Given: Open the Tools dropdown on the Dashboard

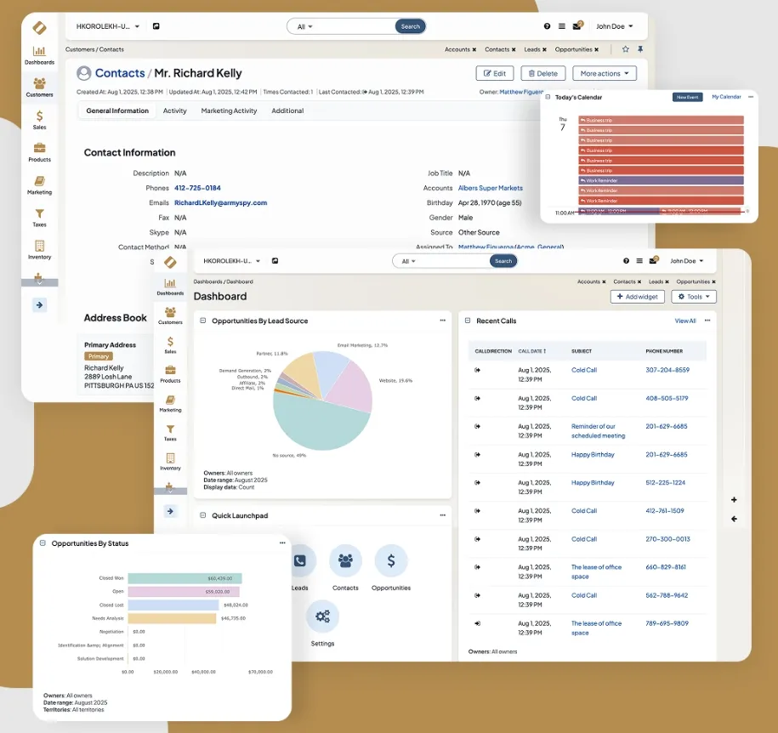Looking at the screenshot, I should tap(694, 296).
